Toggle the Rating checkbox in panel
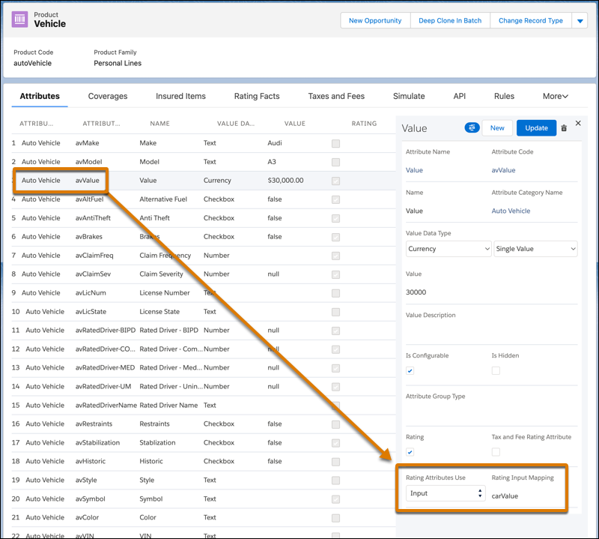599x539 pixels. pos(410,452)
